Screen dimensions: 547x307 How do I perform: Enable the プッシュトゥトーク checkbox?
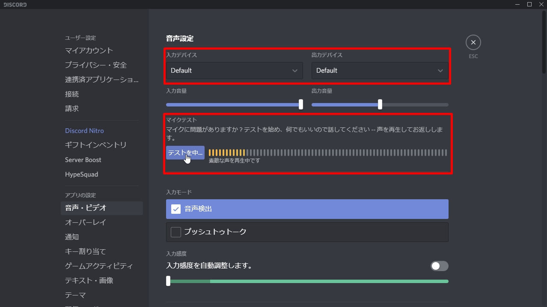pyautogui.click(x=176, y=232)
